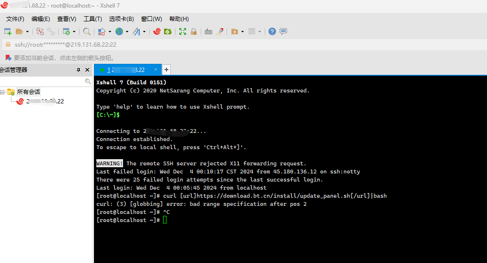Viewport: 487px width, 263px height.
Task: Pin the 会话管理器 panel
Action: point(78,70)
